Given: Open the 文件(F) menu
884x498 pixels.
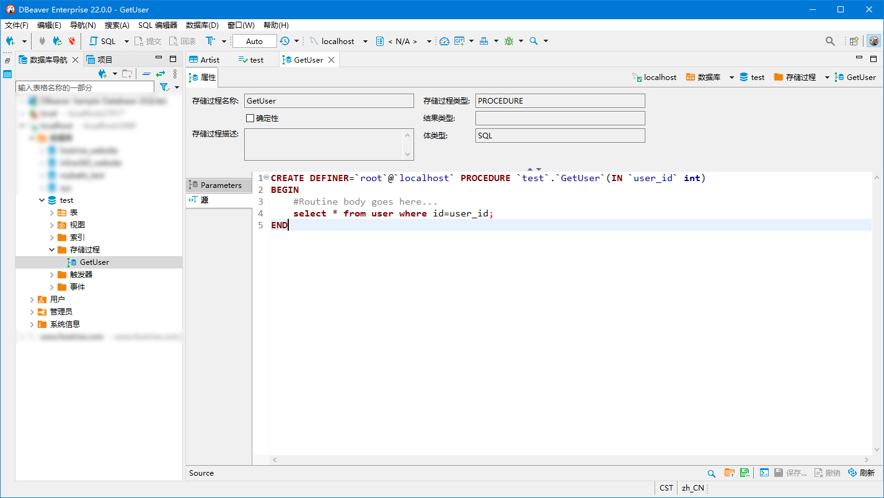Looking at the screenshot, I should coord(17,25).
